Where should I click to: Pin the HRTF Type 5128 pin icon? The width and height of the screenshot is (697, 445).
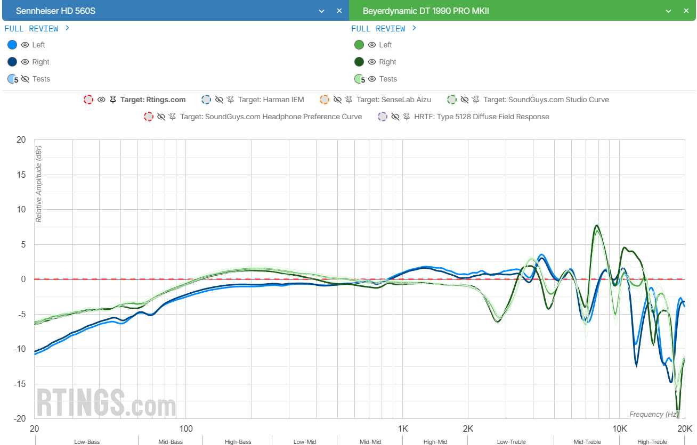(407, 117)
